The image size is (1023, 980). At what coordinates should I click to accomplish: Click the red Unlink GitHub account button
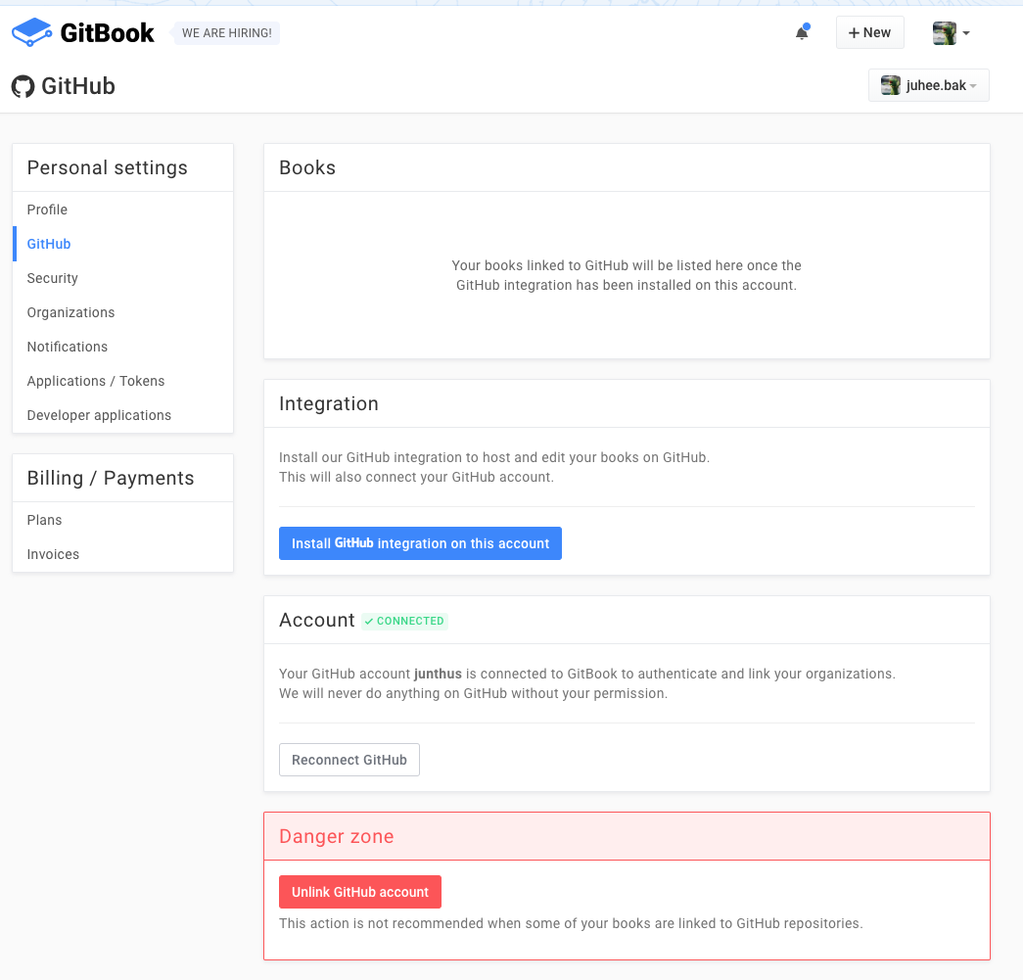(x=360, y=892)
